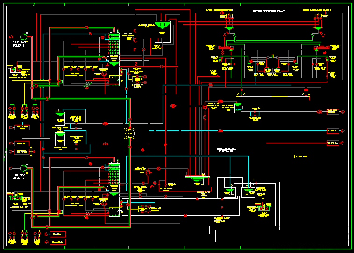Select the yellow gas heat exchanger symbol

pyautogui.click(x=129, y=134)
